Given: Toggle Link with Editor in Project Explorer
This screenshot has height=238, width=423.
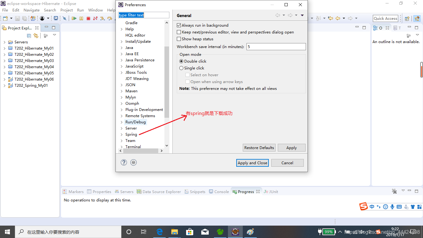Looking at the screenshot, I should (x=36, y=36).
